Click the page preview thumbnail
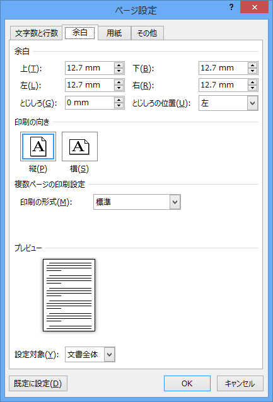This screenshot has width=273, height=402. pyautogui.click(x=69, y=295)
